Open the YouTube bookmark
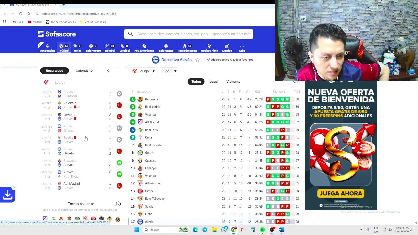418x235 pixels. point(35,22)
